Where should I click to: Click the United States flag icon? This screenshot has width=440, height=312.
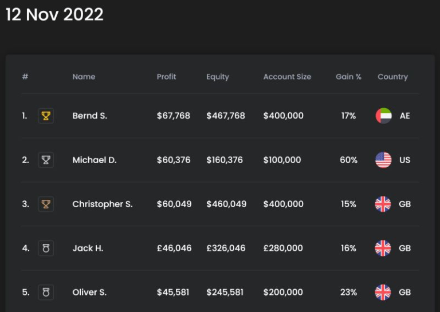(x=383, y=160)
